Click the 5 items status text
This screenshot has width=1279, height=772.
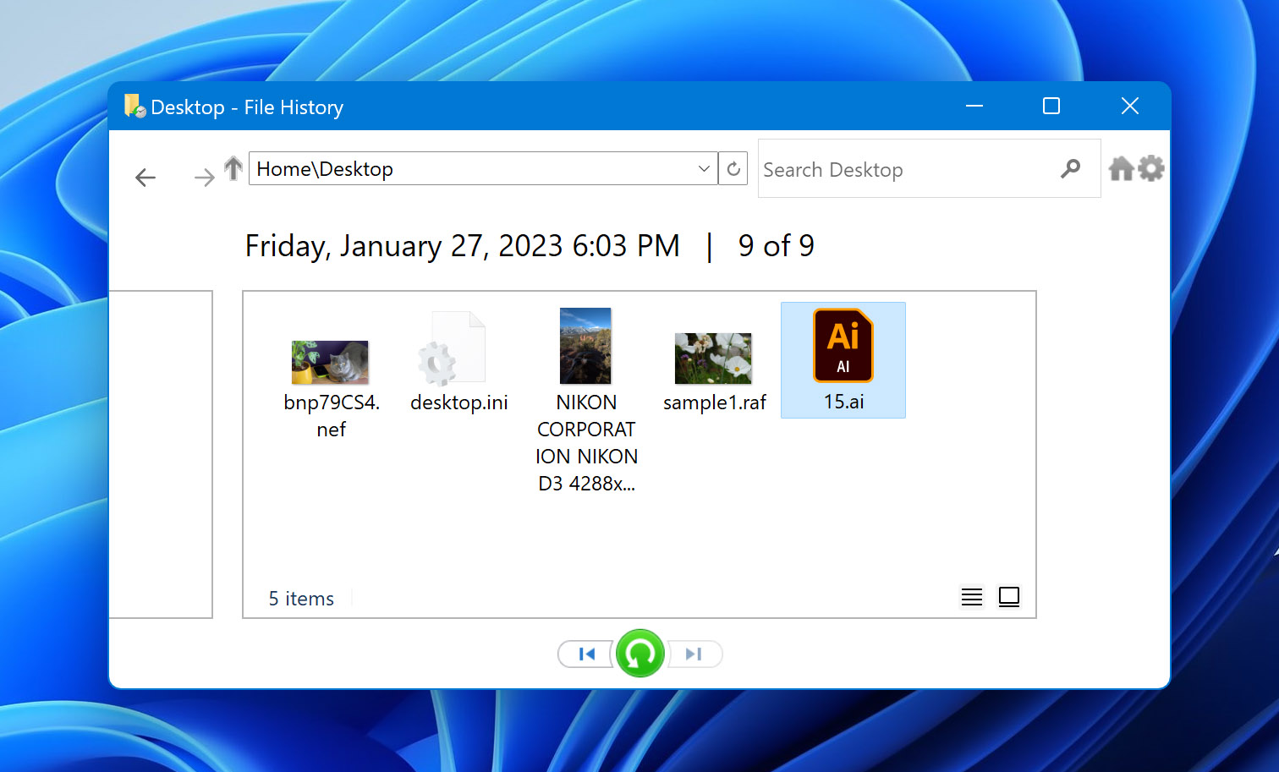(301, 599)
